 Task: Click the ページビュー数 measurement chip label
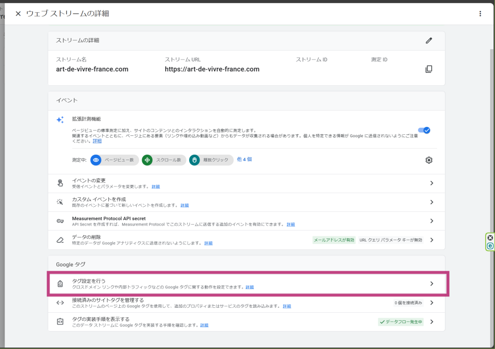tap(119, 160)
